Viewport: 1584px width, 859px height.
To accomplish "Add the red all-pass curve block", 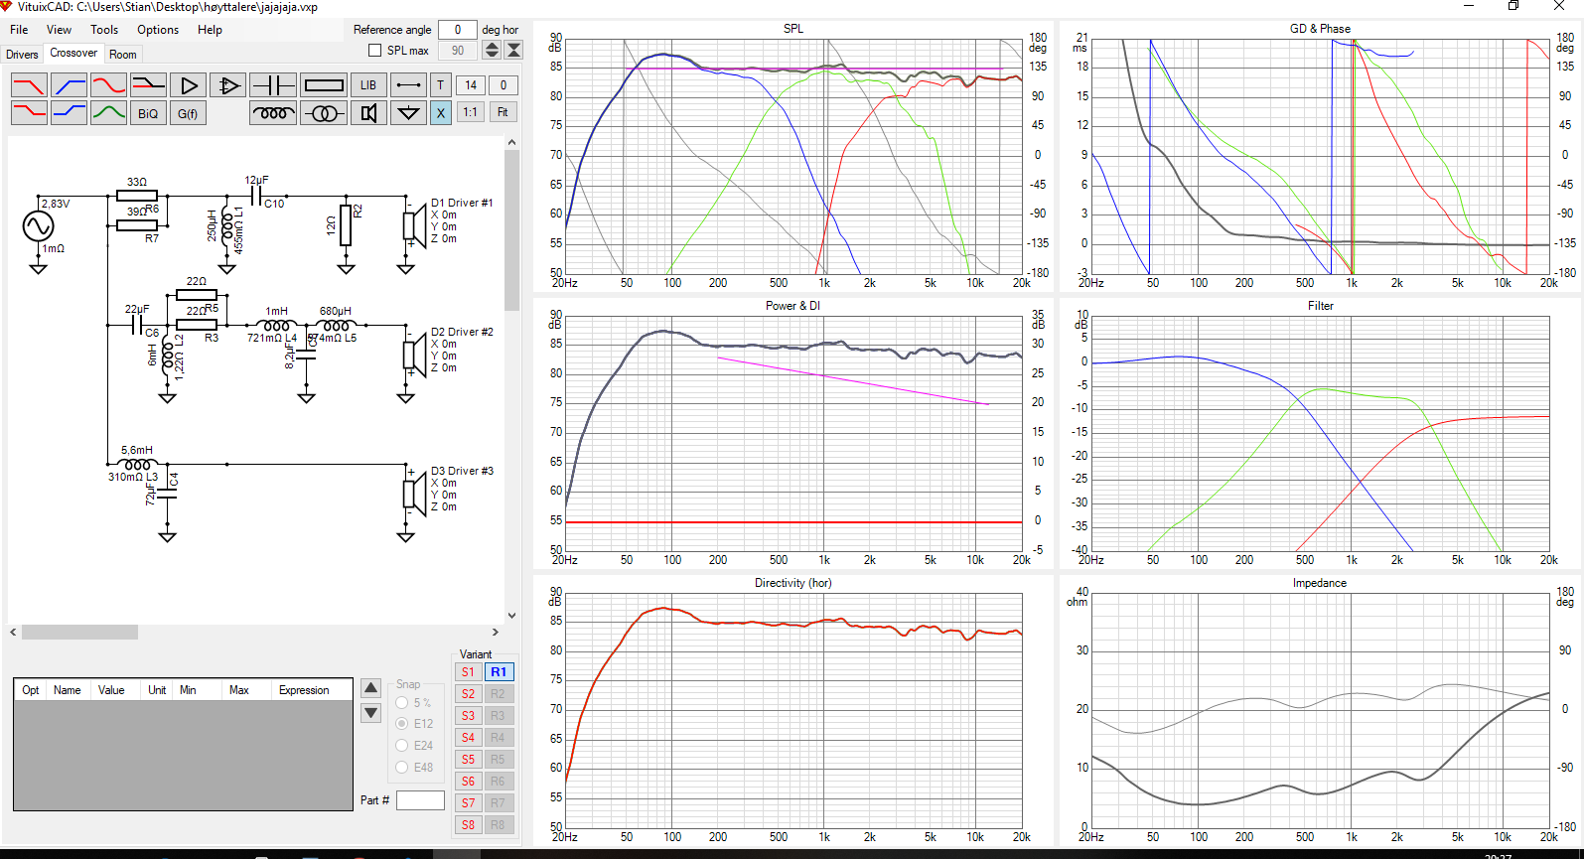I will tap(108, 85).
